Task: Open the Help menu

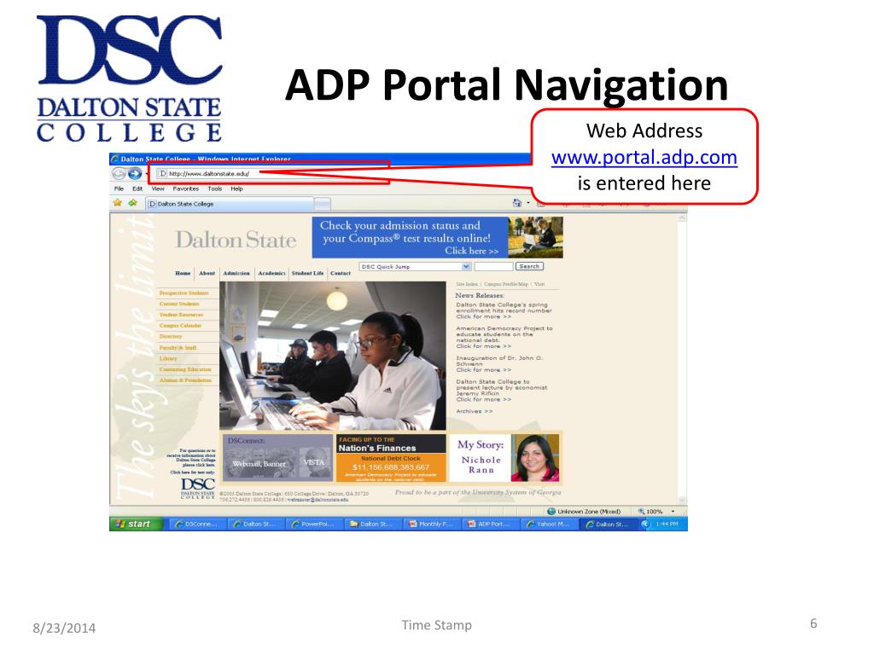Action: (x=237, y=188)
